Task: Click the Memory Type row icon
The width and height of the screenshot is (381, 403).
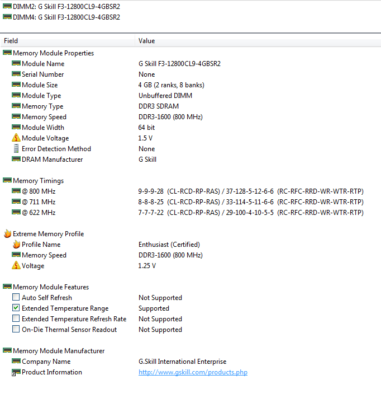Action: point(16,106)
